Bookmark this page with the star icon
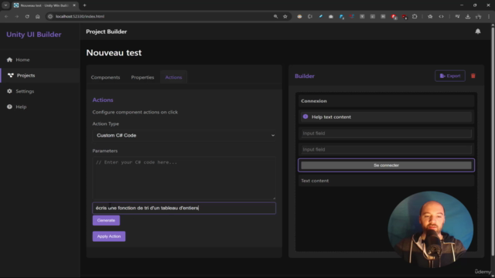 point(285,16)
